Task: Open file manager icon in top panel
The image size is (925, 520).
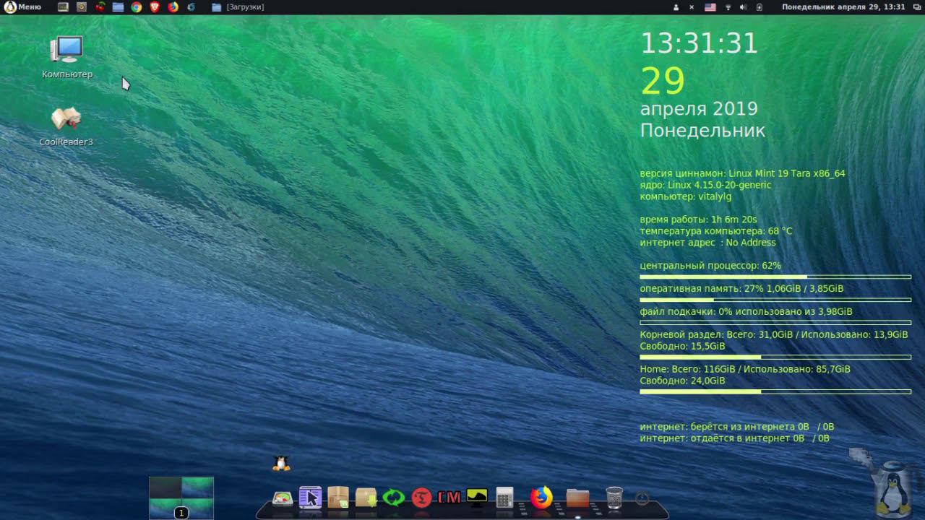Action: (118, 7)
